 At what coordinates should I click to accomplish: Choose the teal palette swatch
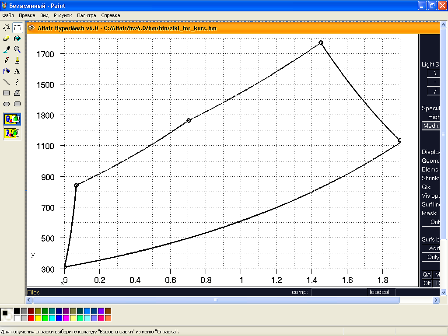point(52,311)
